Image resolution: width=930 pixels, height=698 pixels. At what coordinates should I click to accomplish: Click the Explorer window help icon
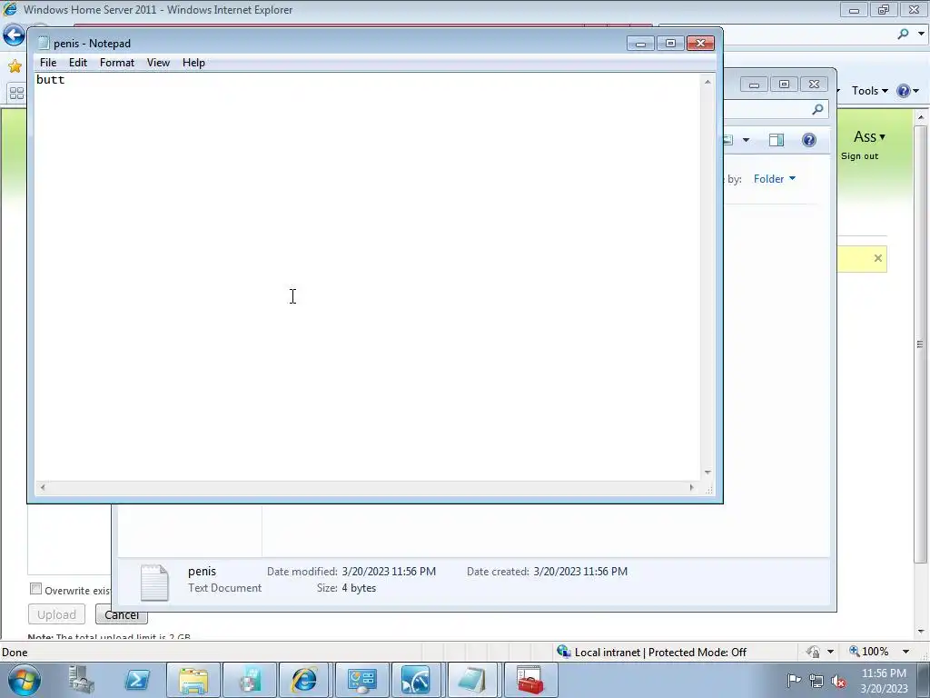click(809, 140)
